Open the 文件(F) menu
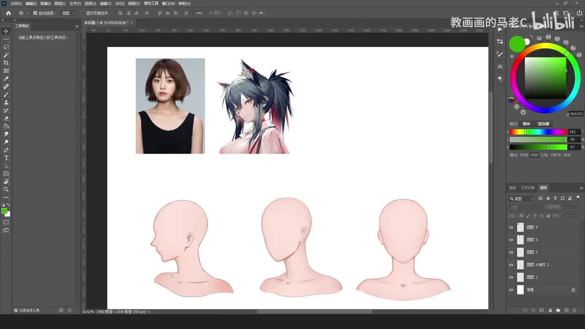Image resolution: width=585 pixels, height=329 pixels. point(16,3)
